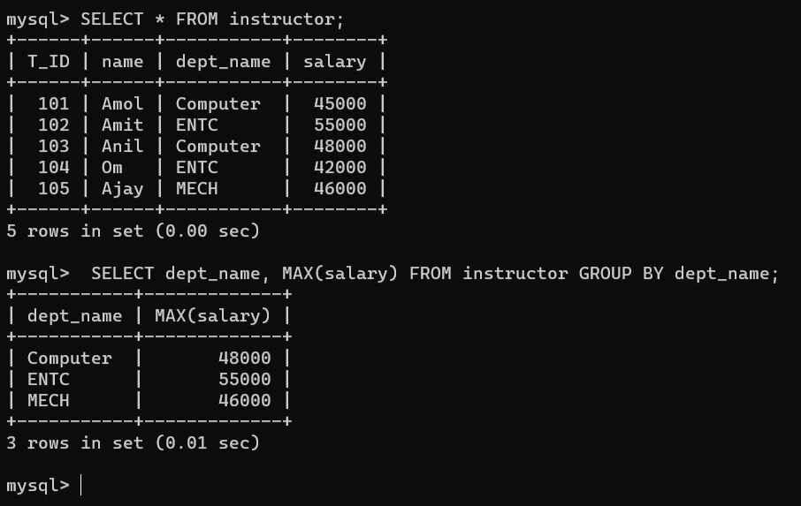The image size is (801, 506).
Task: Click salary 42000 in Om's row
Action: coord(339,167)
